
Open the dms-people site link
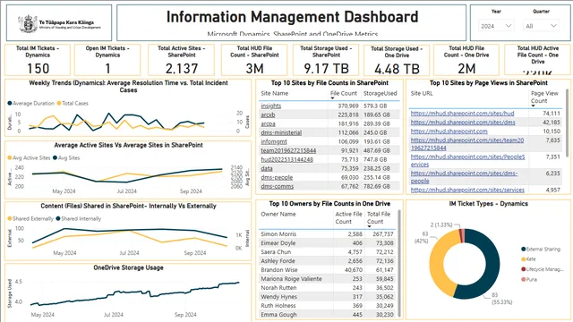[277, 177]
